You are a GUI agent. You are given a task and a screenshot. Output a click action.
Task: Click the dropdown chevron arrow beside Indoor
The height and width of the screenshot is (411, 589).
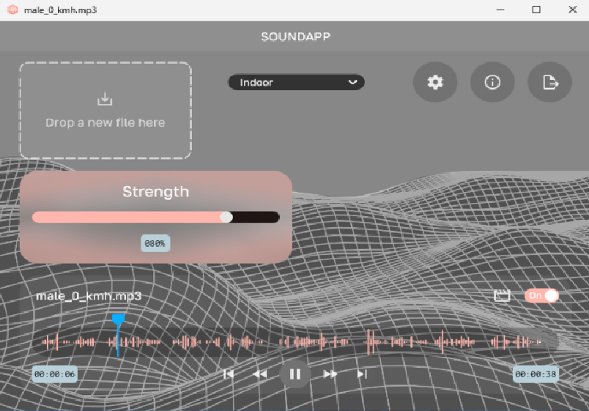[x=352, y=82]
